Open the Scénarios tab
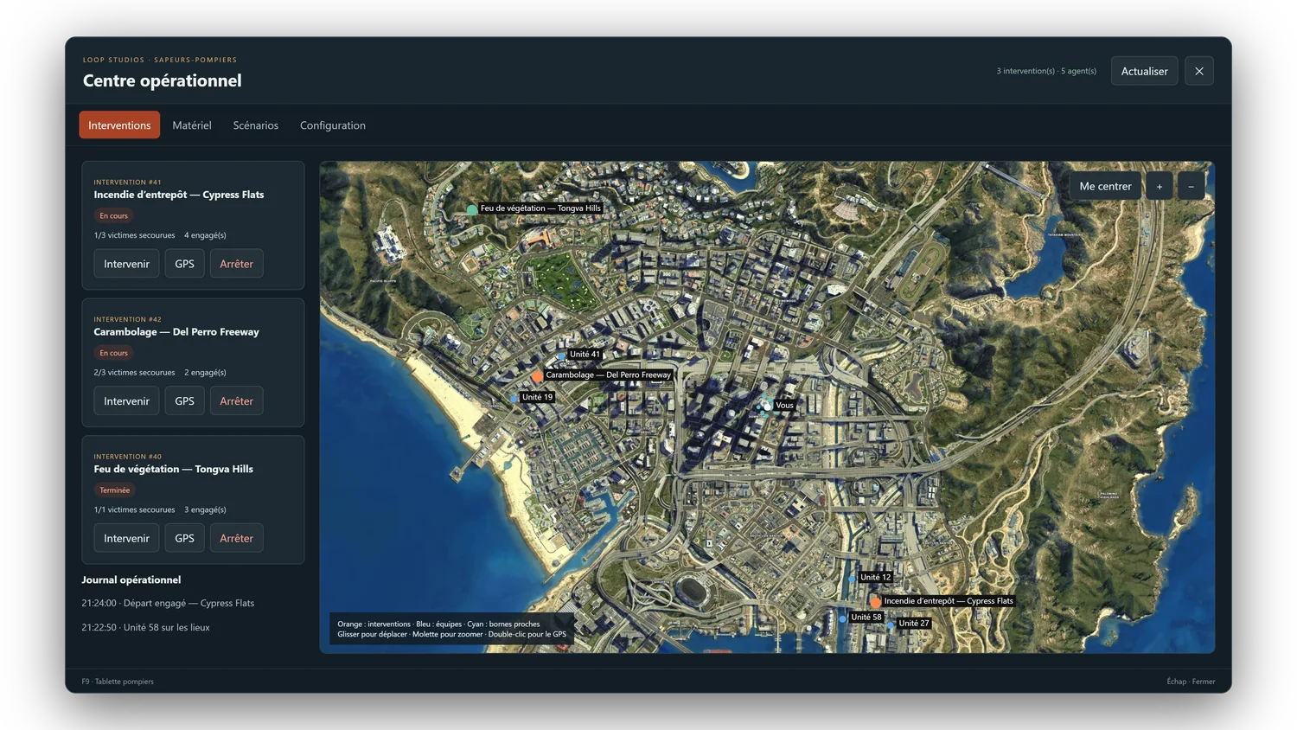The width and height of the screenshot is (1297, 730). click(x=256, y=125)
